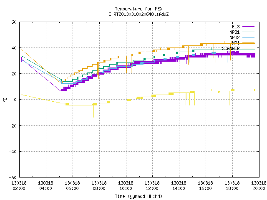
Task: Click the 'Time (yymmdd HH:MM)' axis title
Action: point(139,196)
